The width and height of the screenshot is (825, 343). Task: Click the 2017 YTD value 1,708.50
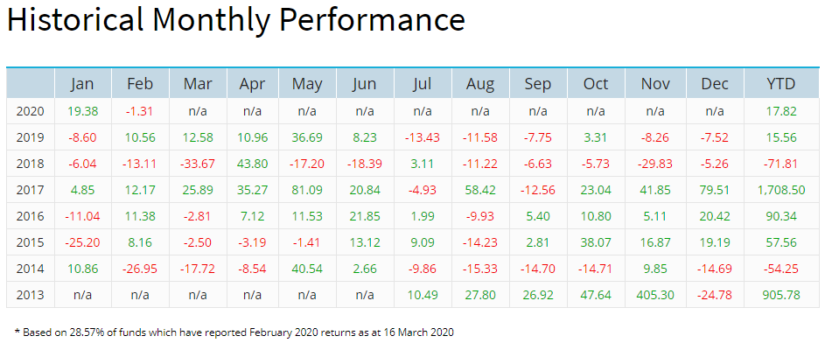[780, 190]
